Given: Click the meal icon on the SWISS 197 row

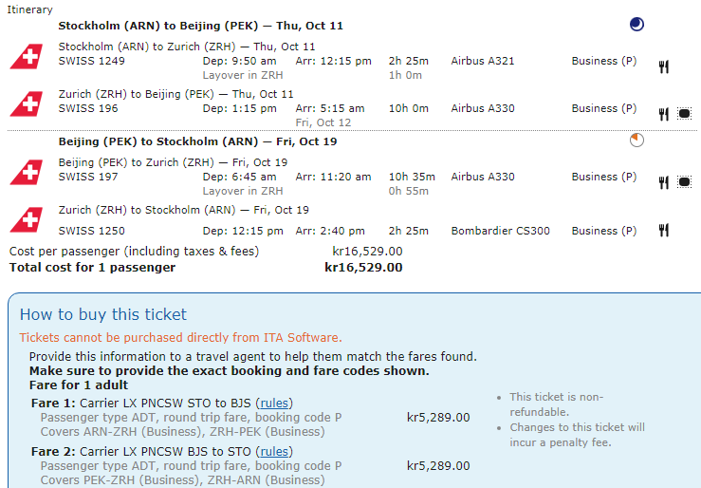Looking at the screenshot, I should [x=664, y=182].
